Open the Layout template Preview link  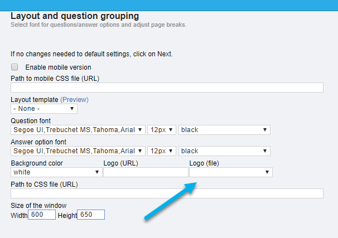point(74,100)
